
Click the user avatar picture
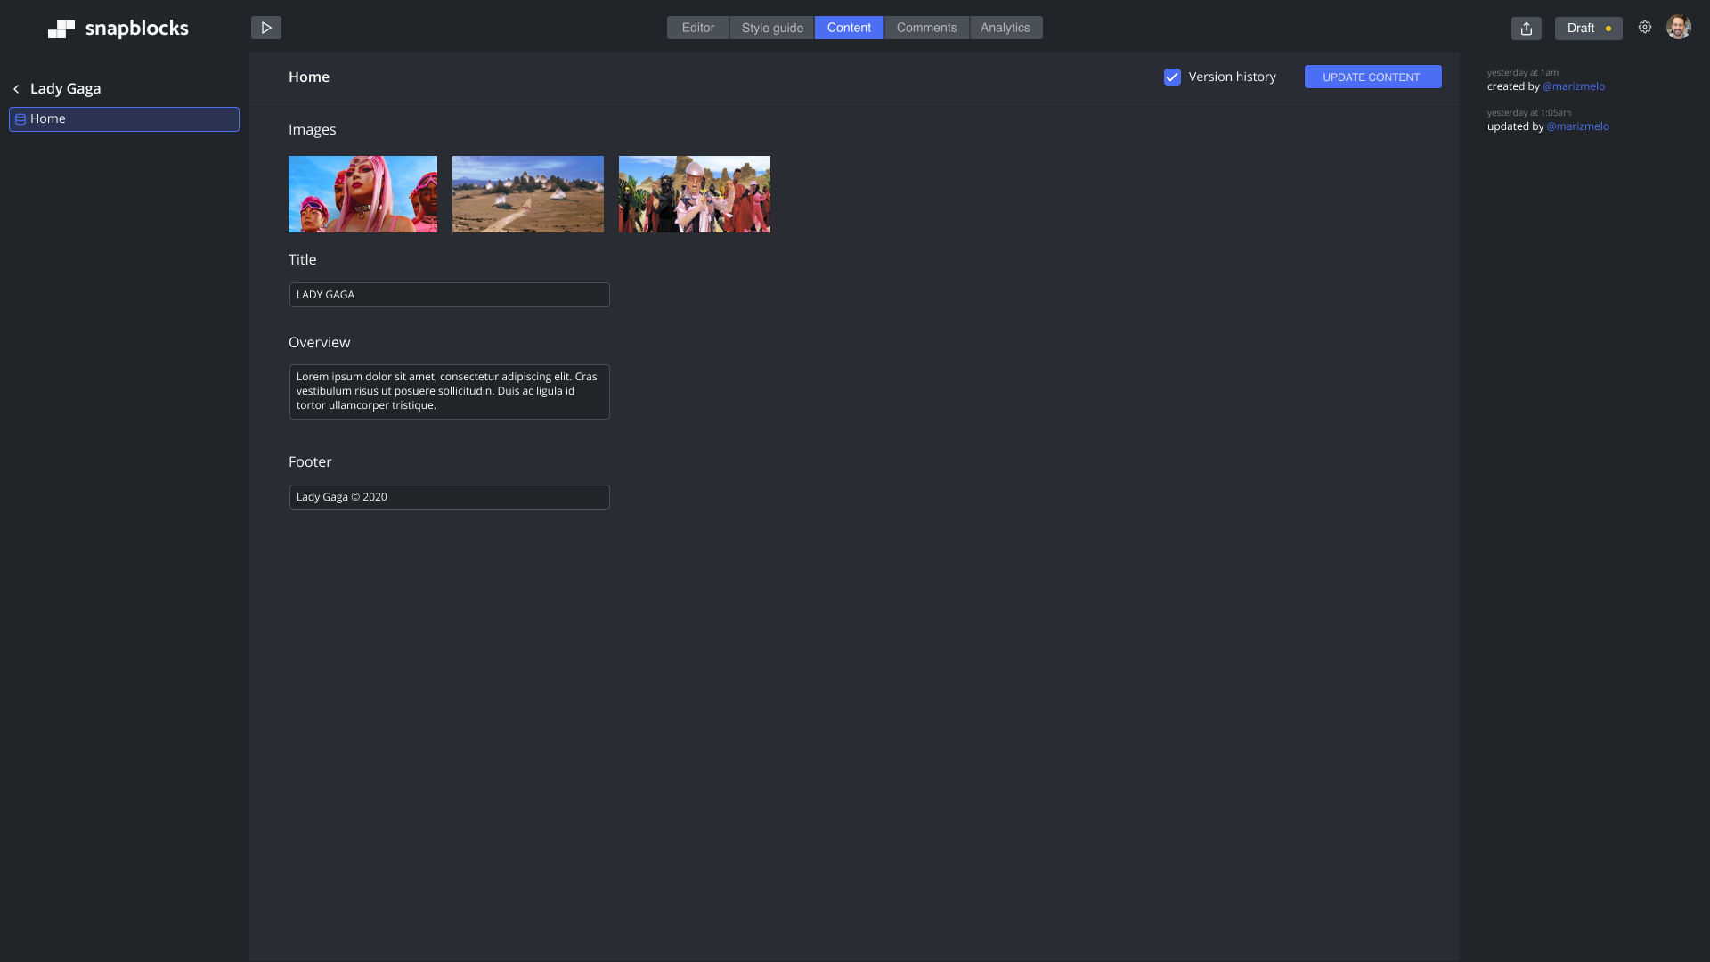[x=1679, y=27]
